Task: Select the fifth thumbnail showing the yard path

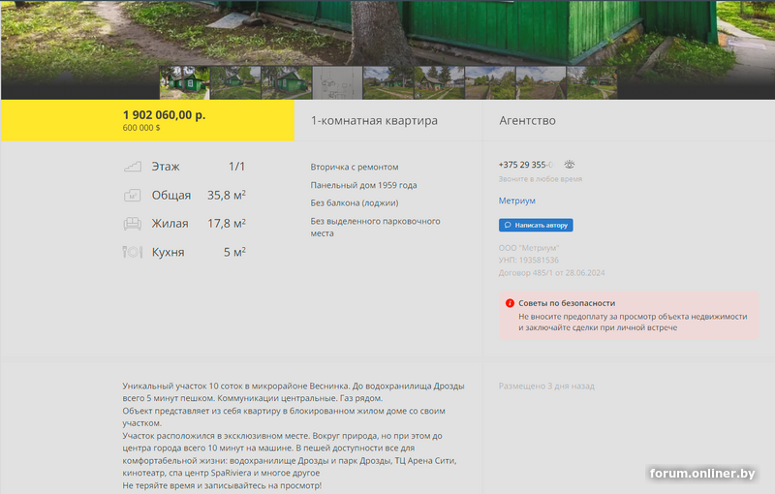Action: 388,83
